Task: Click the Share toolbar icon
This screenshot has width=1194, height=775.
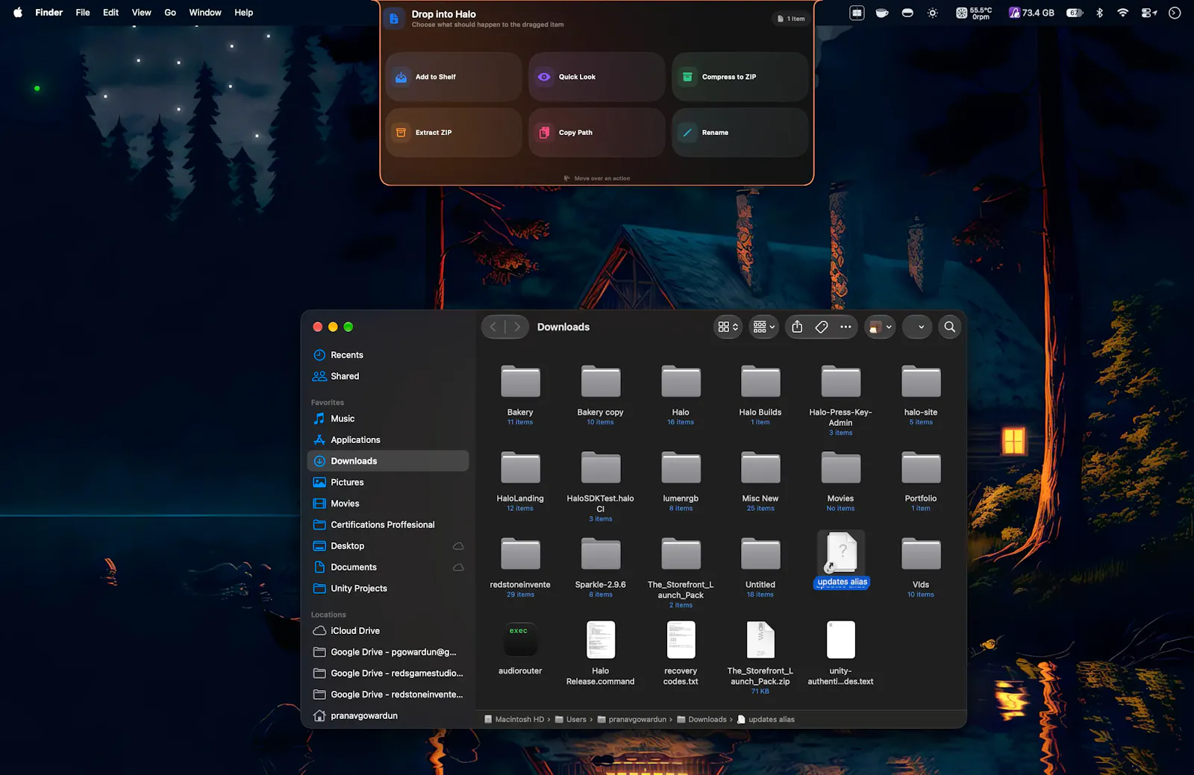Action: coord(797,327)
